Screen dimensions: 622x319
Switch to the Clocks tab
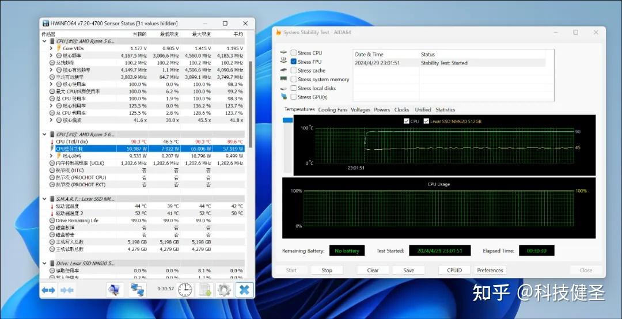pyautogui.click(x=402, y=110)
